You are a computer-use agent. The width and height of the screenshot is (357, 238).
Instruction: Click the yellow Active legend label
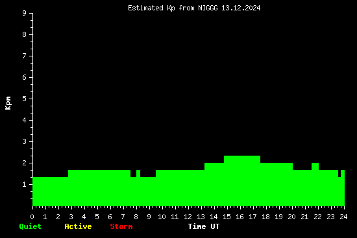point(78,226)
